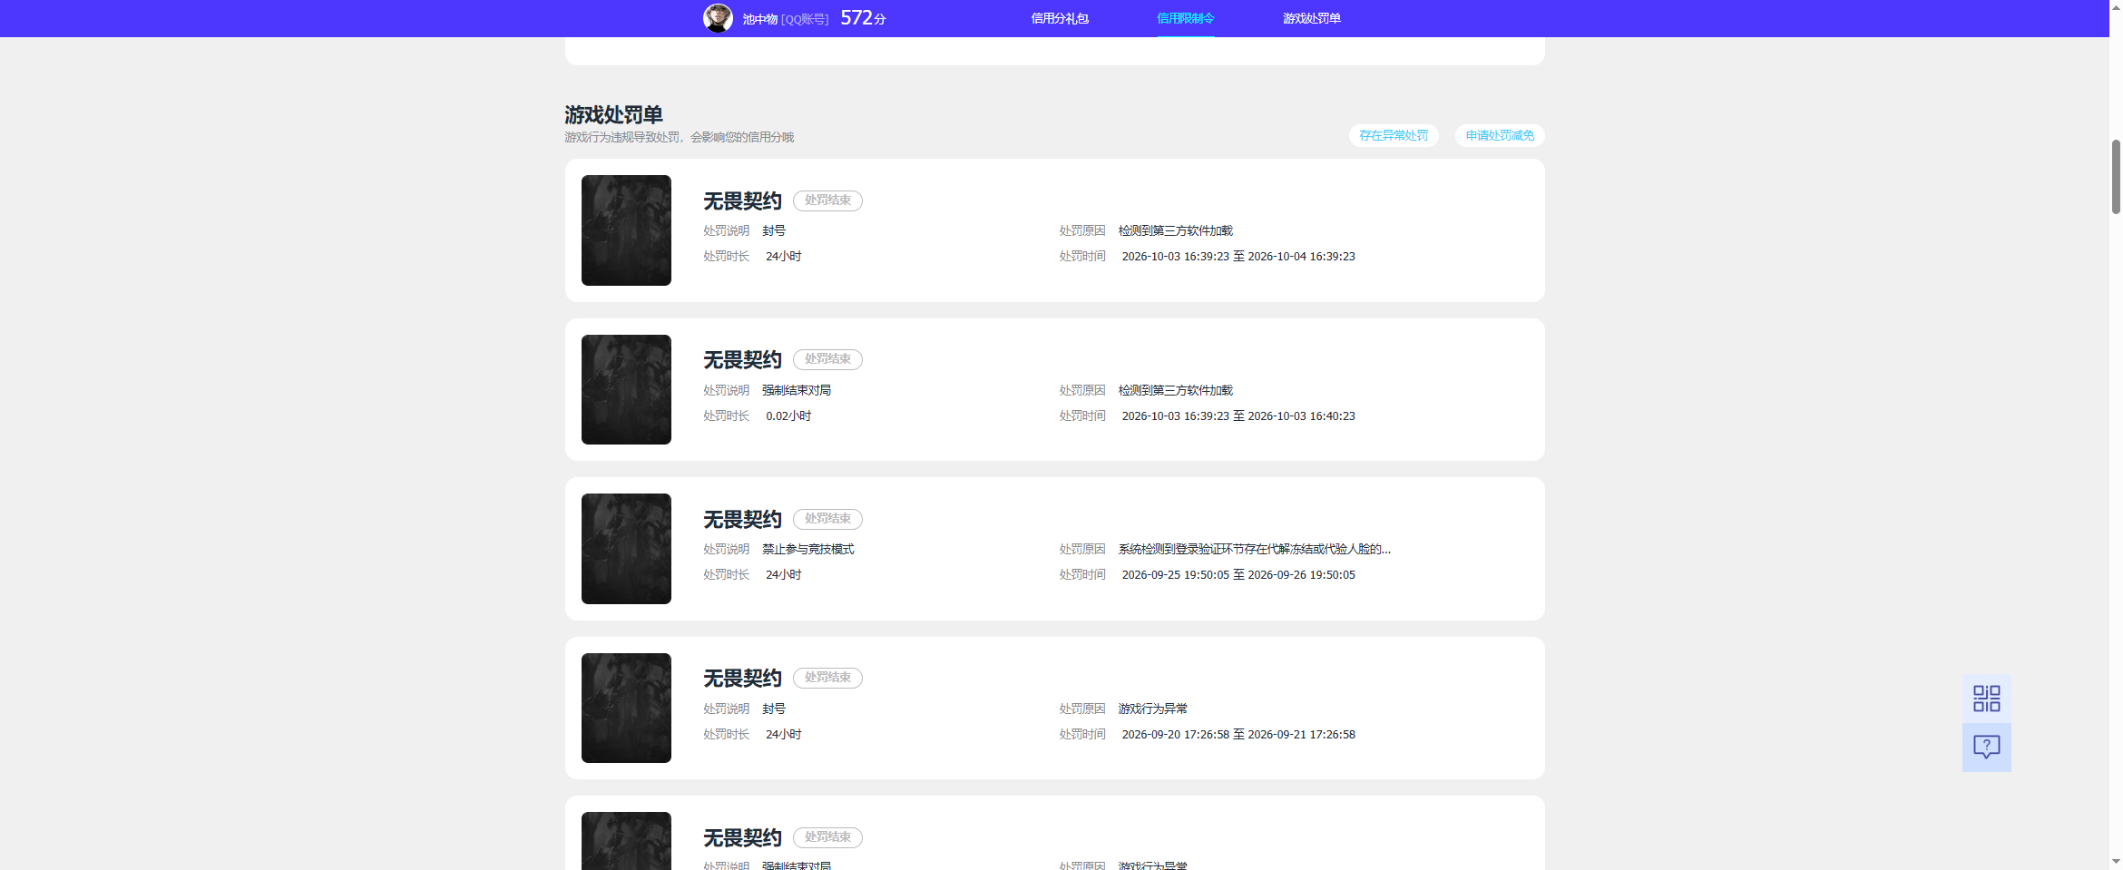Image resolution: width=2123 pixels, height=870 pixels.
Task: Click the 存在异常处罚 button
Action: [1394, 135]
